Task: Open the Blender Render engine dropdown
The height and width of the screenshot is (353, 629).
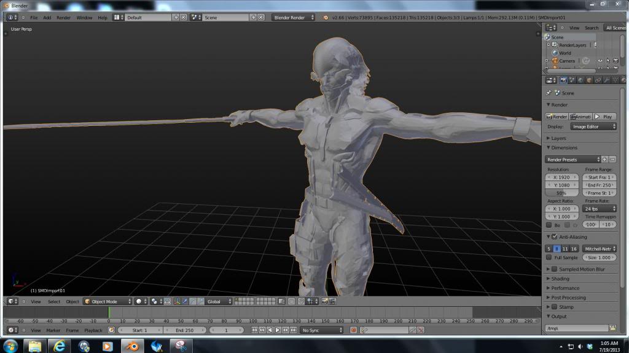Action: pyautogui.click(x=293, y=18)
